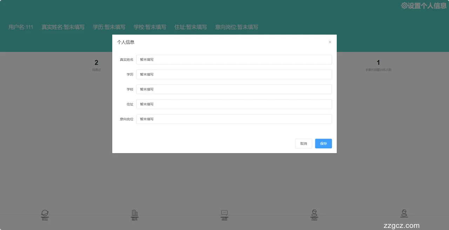
Task: Focus the 意向岗位 input field in dialog
Action: pos(234,119)
